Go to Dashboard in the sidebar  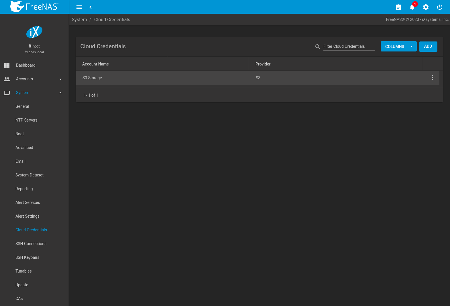click(x=26, y=65)
